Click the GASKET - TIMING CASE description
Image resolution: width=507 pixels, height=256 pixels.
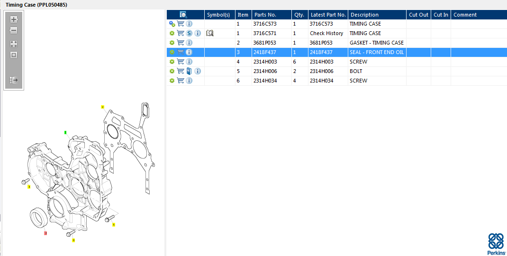377,43
